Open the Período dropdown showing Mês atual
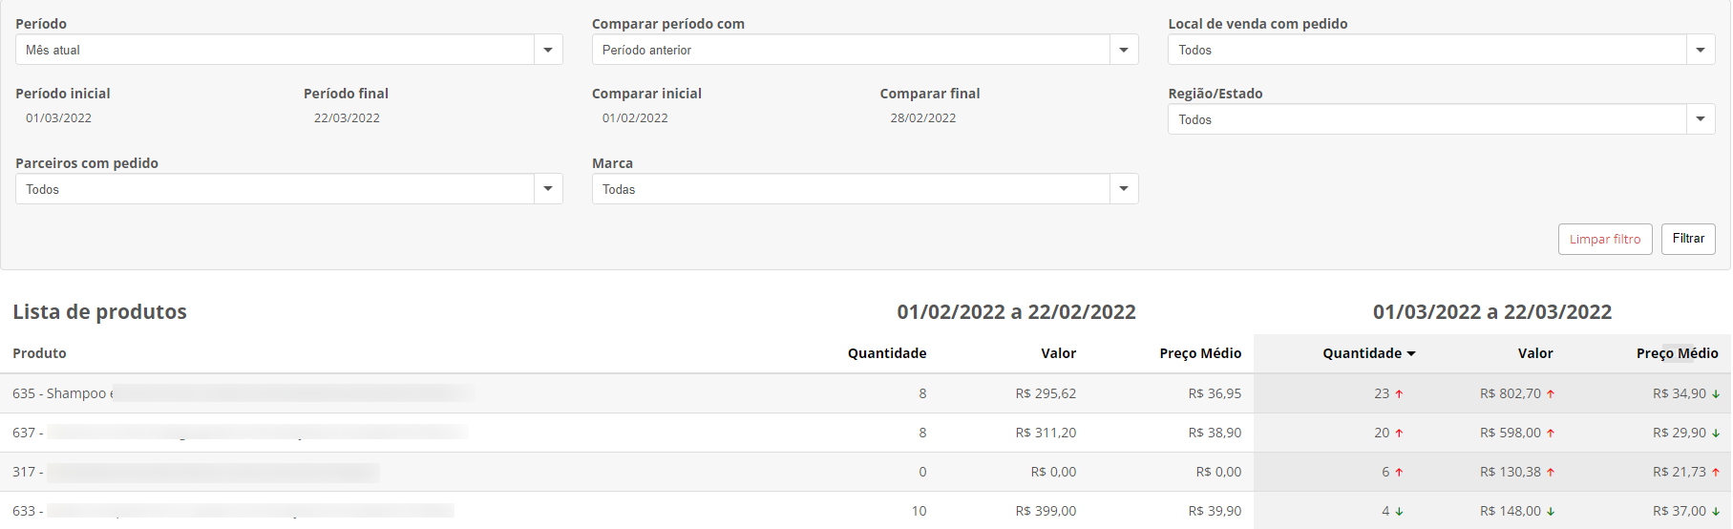The width and height of the screenshot is (1733, 529). pyautogui.click(x=548, y=50)
